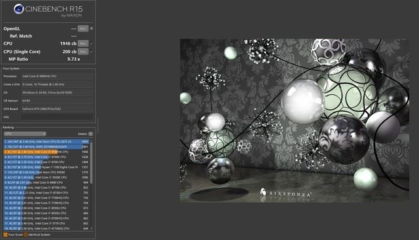419x240 pixels.
Task: Click the rendered spheres benchmark image
Action: coord(295,120)
